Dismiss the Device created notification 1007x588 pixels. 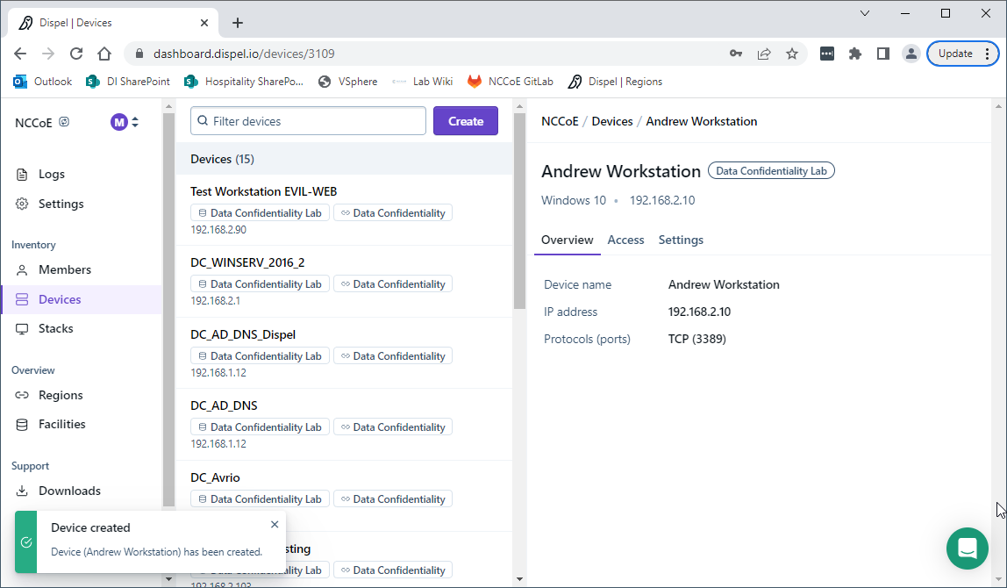point(275,525)
